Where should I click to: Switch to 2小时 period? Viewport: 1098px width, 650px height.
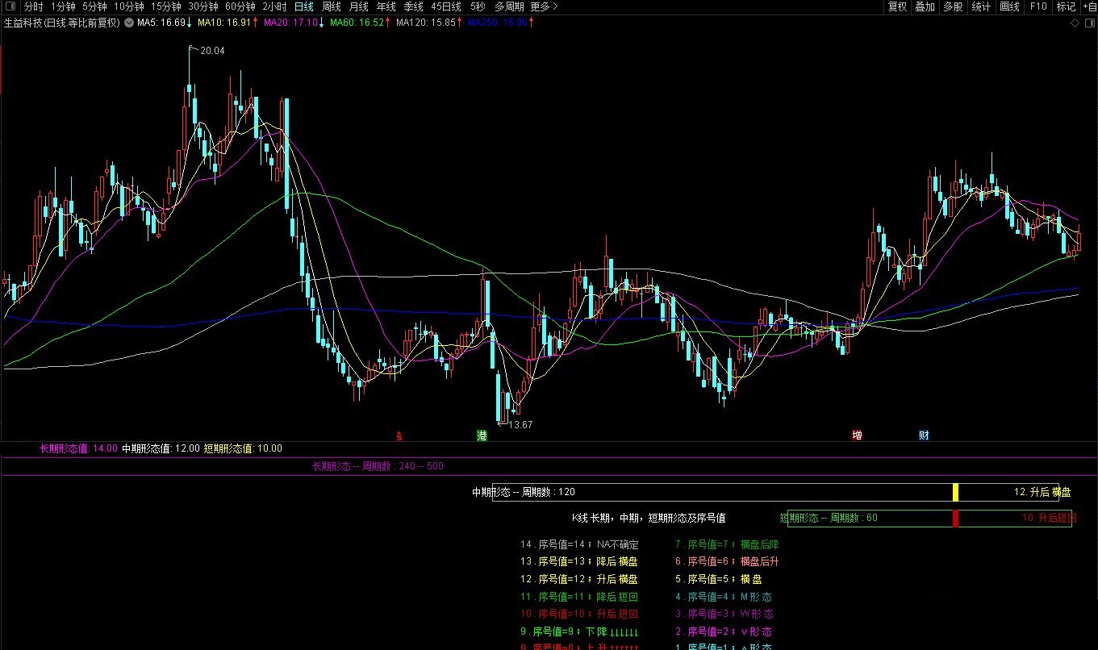(x=274, y=6)
